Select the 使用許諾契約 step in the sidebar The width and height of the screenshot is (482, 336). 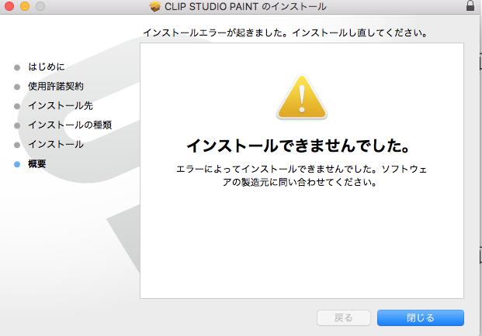coord(56,87)
